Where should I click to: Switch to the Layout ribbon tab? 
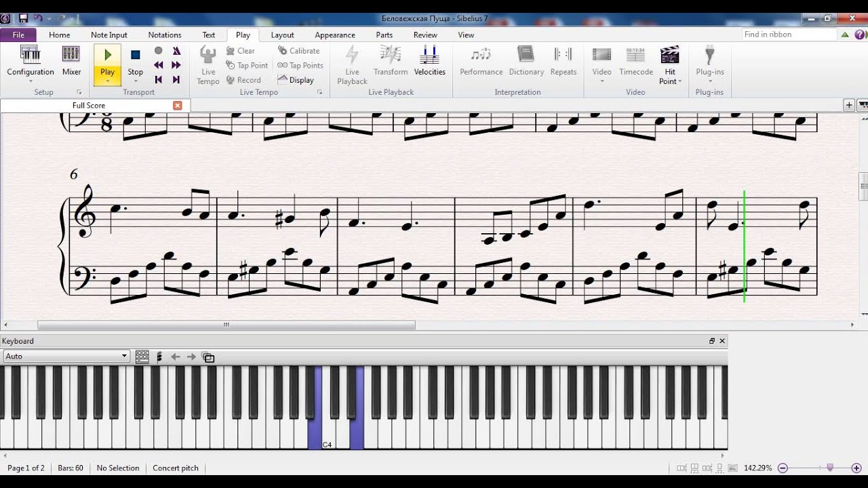click(x=283, y=35)
